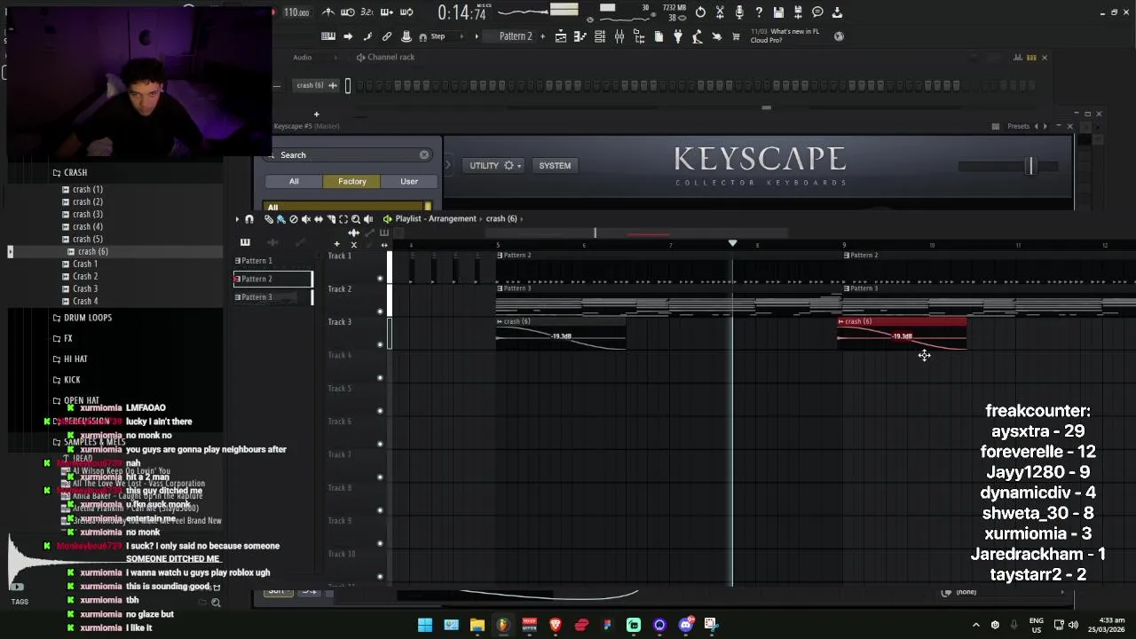Screen dimensions: 1136x639
Task: Open the playlist view icon in toolbar
Action: click(x=560, y=36)
